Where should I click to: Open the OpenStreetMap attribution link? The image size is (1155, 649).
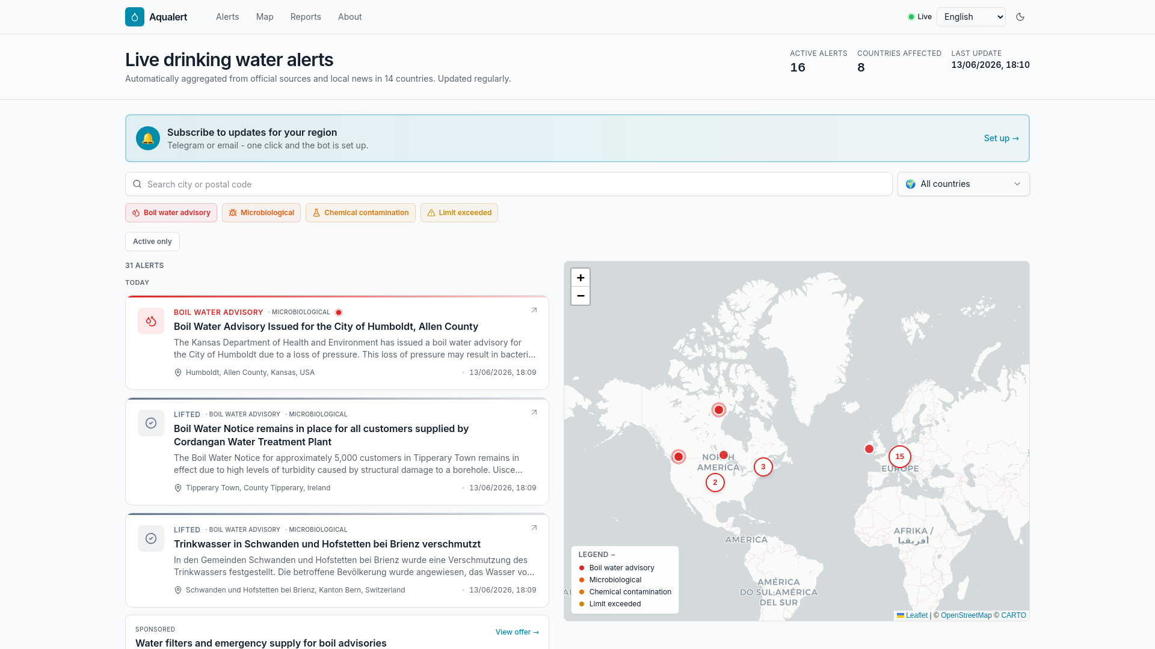pyautogui.click(x=966, y=615)
